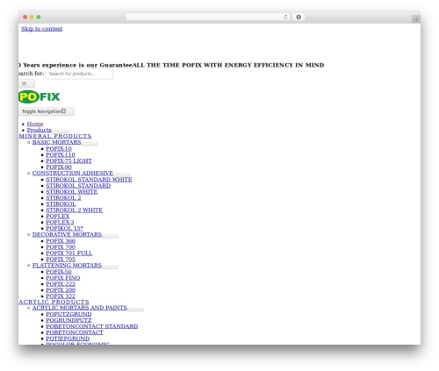Open the Products menu link
This screenshot has height=371, width=439.
(39, 130)
